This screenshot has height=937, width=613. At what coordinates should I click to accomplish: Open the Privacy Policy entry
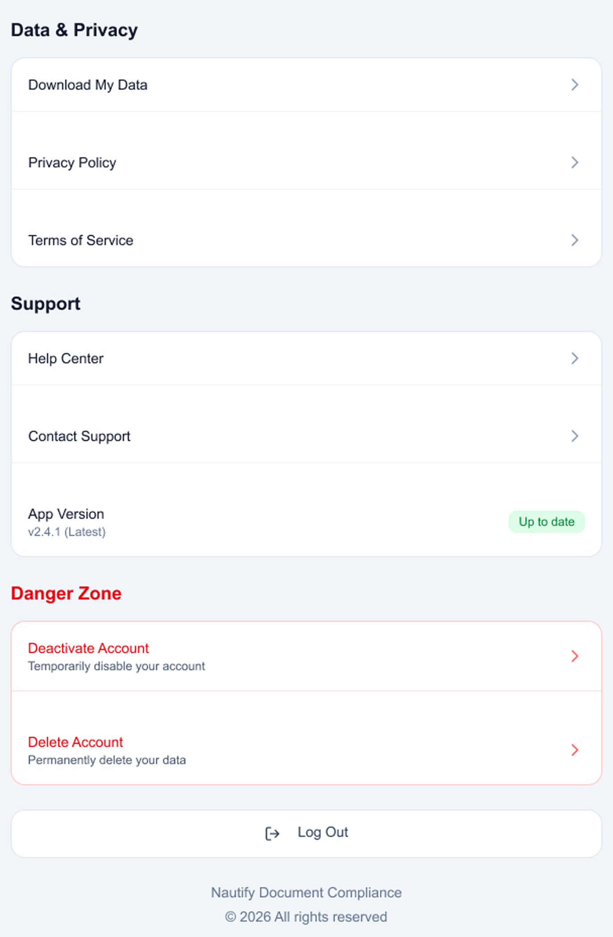(72, 162)
